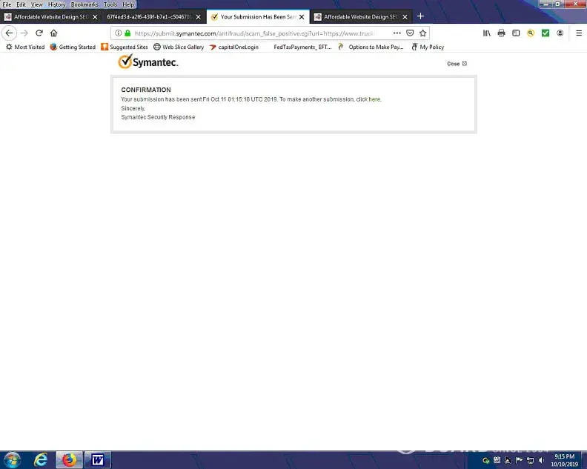Go to the Home page icon
The image size is (587, 469).
(54, 33)
